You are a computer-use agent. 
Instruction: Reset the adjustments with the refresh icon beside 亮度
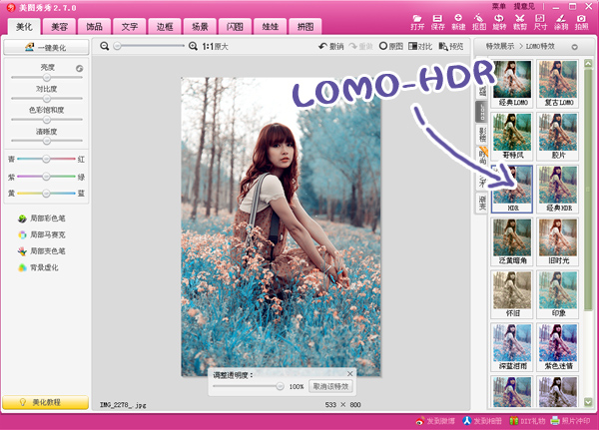[x=80, y=69]
